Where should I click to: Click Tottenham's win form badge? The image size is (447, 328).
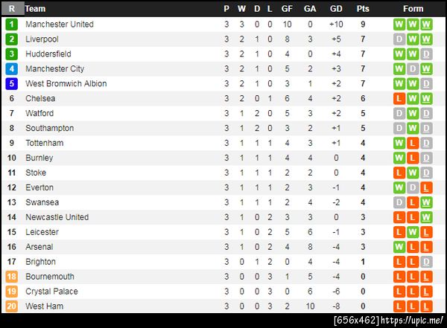tap(399, 143)
